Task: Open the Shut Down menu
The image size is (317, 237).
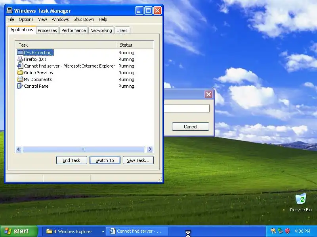Action: click(x=84, y=19)
